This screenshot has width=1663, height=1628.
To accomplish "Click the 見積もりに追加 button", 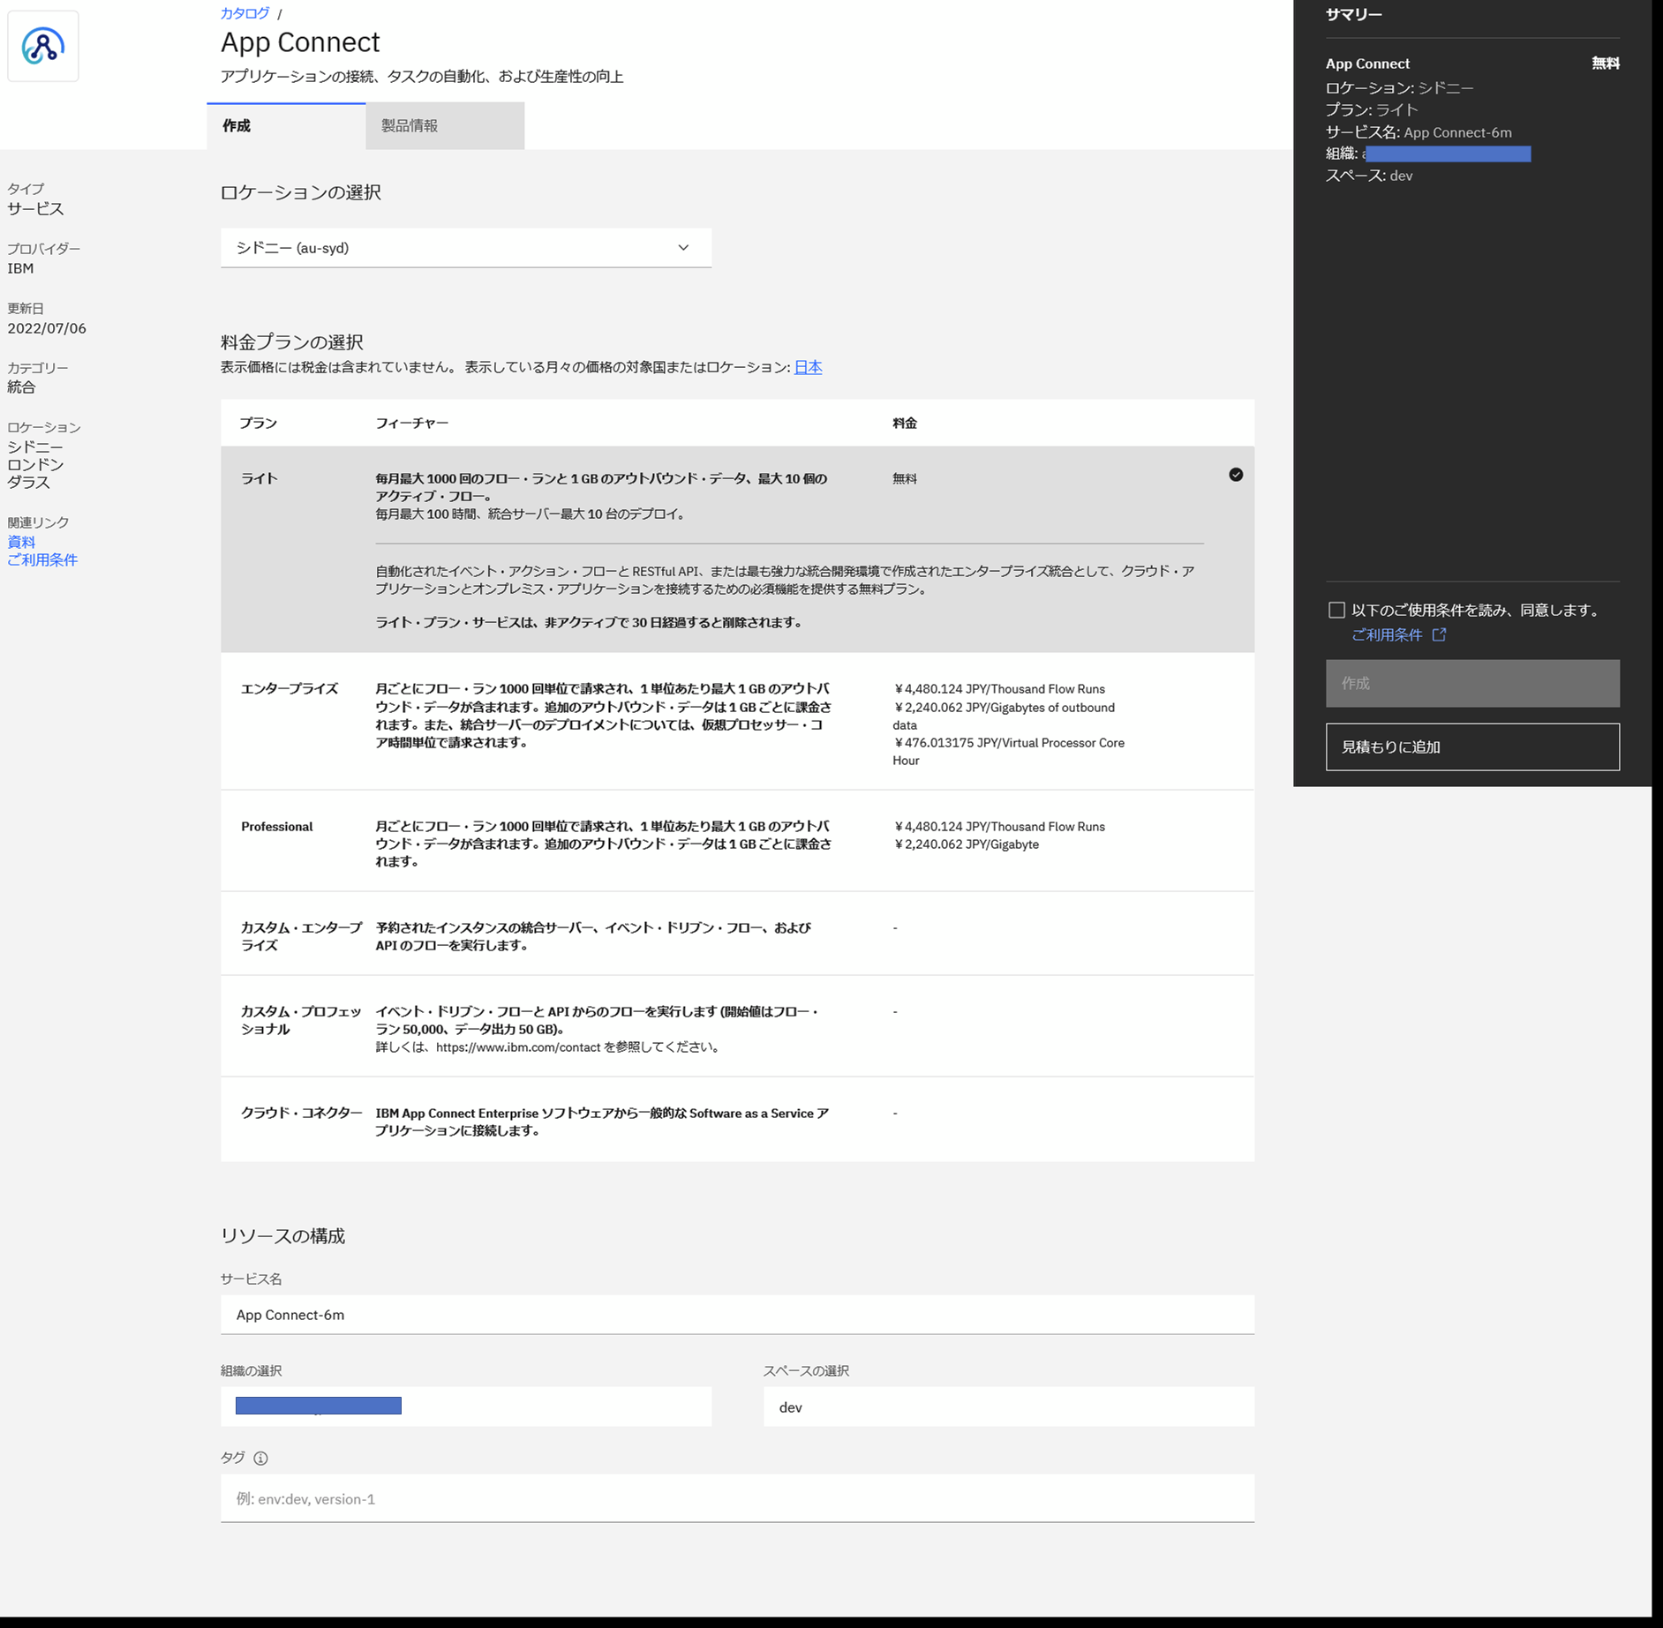I will (x=1472, y=746).
